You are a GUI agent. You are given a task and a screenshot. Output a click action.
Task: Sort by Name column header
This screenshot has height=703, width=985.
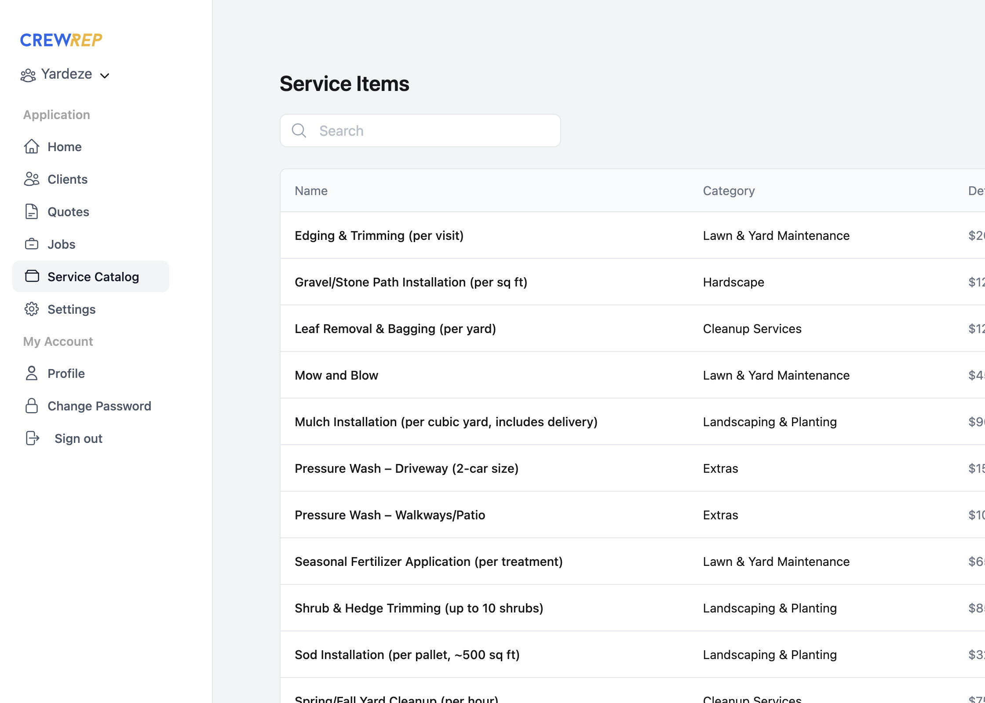pyautogui.click(x=311, y=191)
